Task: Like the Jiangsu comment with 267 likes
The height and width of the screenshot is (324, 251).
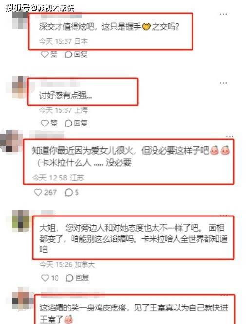Action: (x=45, y=192)
